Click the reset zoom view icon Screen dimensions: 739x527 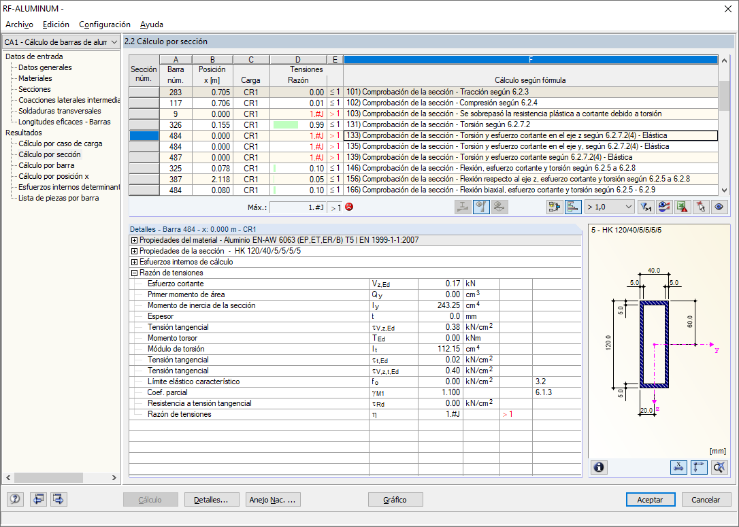[x=719, y=467]
